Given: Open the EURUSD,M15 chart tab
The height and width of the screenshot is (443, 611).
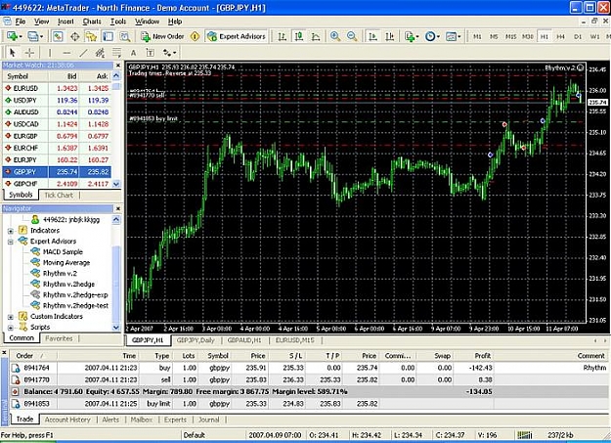Looking at the screenshot, I should coord(294,340).
